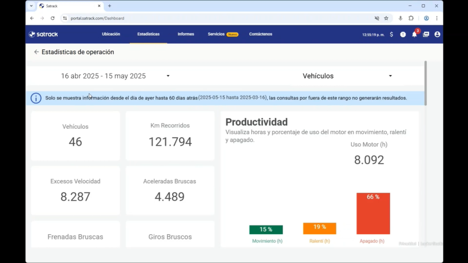This screenshot has height=263, width=468.
Task: Bookmark this page with star icon
Action: coord(386,18)
